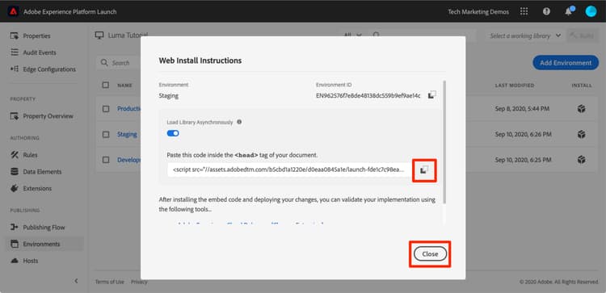Click the Environment ID value text

[x=368, y=96]
